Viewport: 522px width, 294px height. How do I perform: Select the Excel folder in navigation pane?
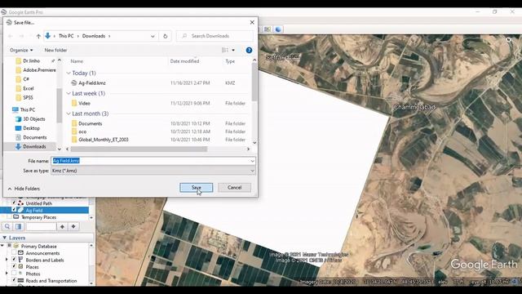tap(24, 88)
